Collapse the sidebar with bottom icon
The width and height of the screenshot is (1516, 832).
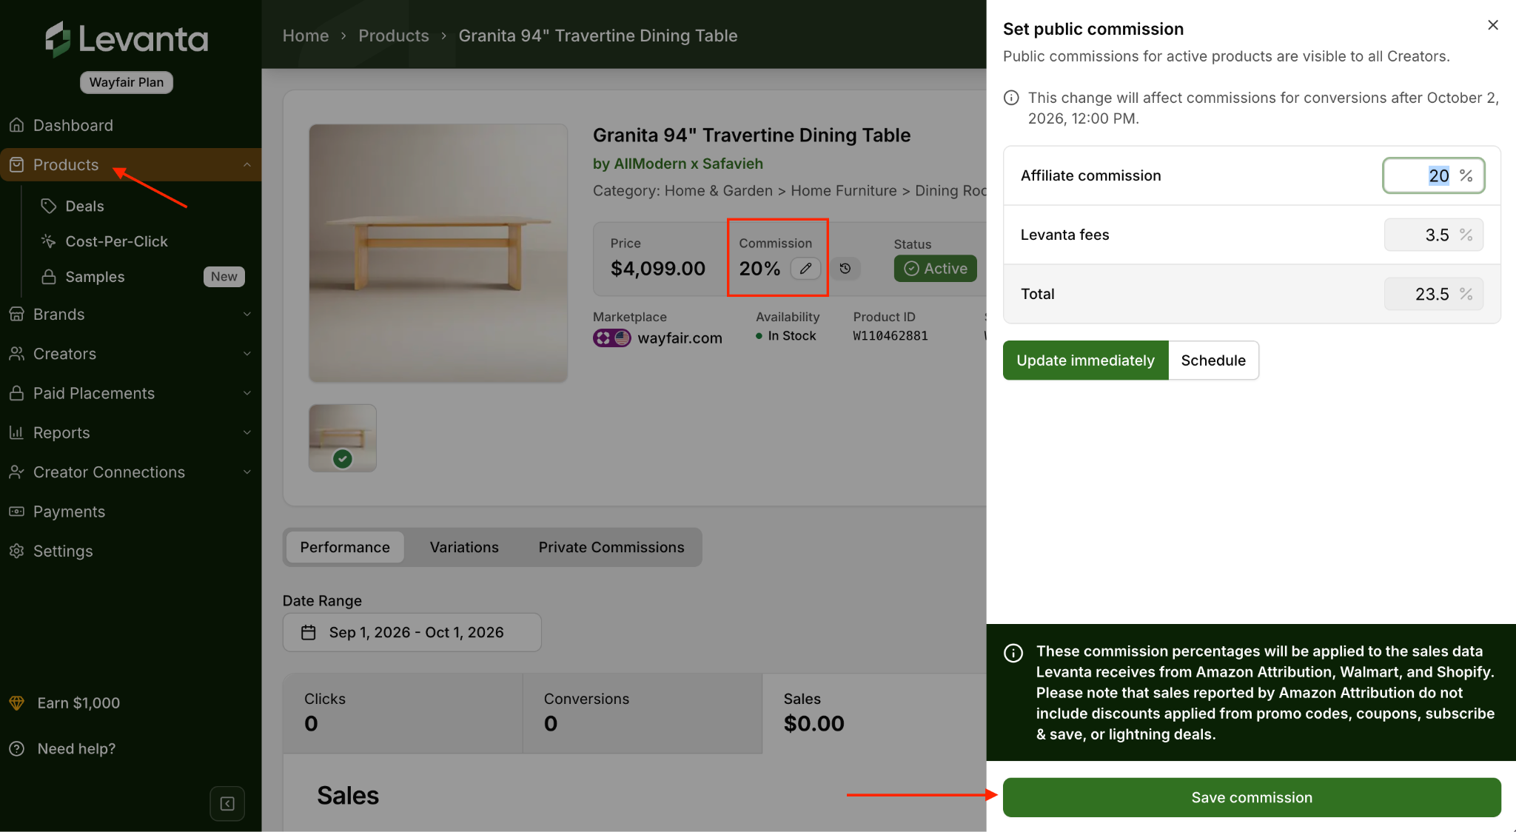click(x=227, y=803)
